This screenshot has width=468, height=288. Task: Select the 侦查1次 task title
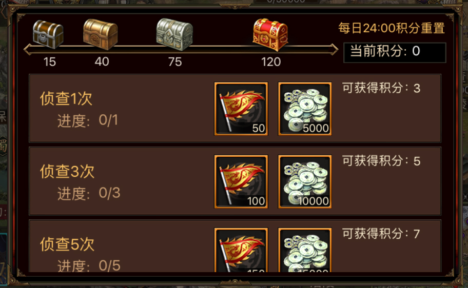(66, 99)
